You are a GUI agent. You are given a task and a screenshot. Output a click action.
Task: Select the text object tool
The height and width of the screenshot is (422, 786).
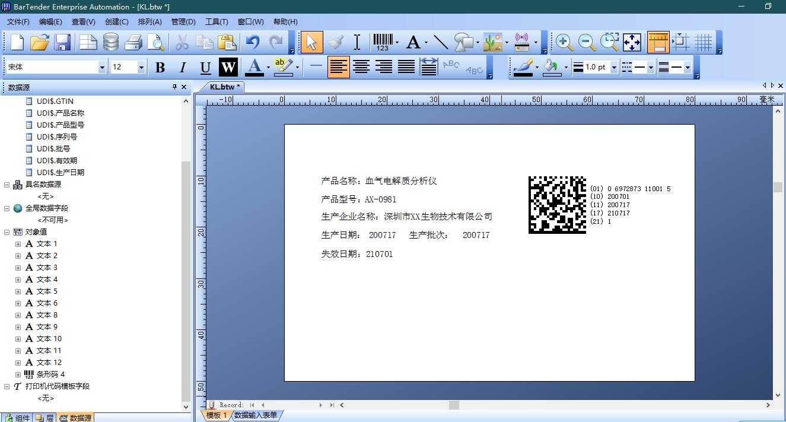click(x=413, y=42)
